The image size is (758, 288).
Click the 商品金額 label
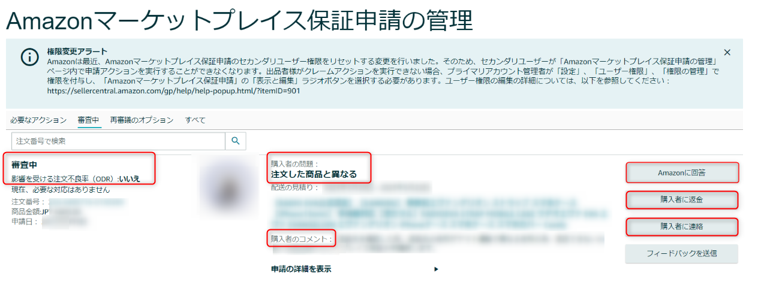point(27,212)
